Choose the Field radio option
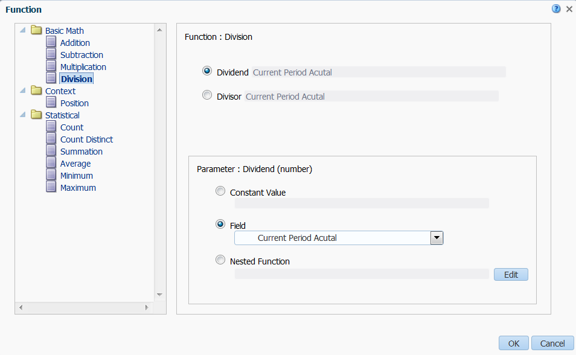This screenshot has height=355, width=576. point(220,224)
